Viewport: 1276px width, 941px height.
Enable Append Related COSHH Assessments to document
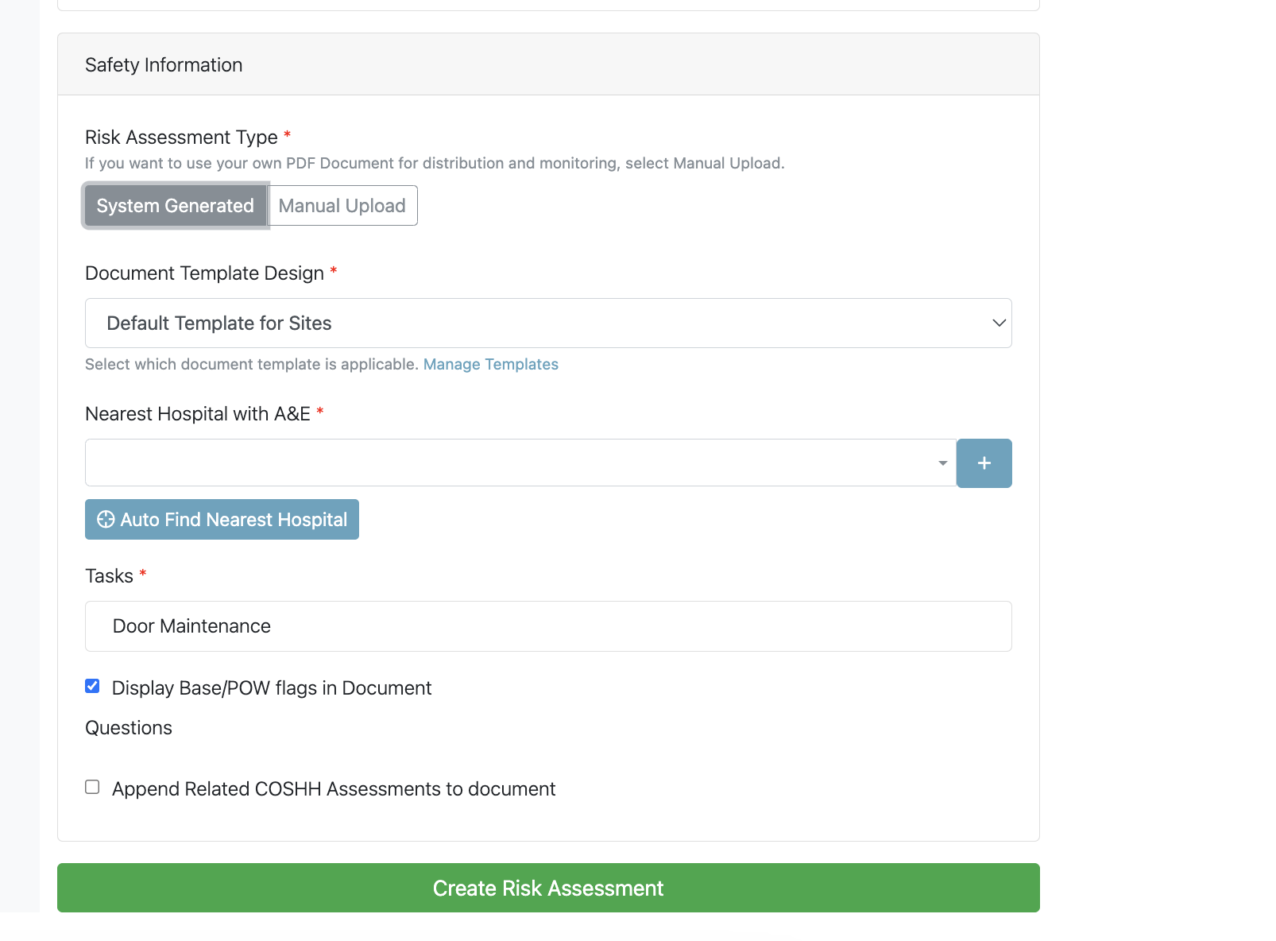point(92,787)
